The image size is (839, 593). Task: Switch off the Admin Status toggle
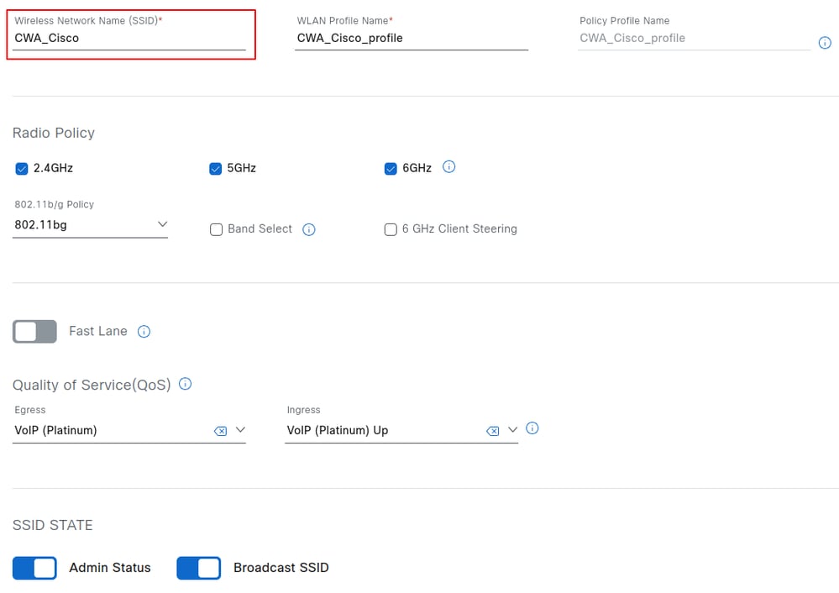tap(34, 568)
